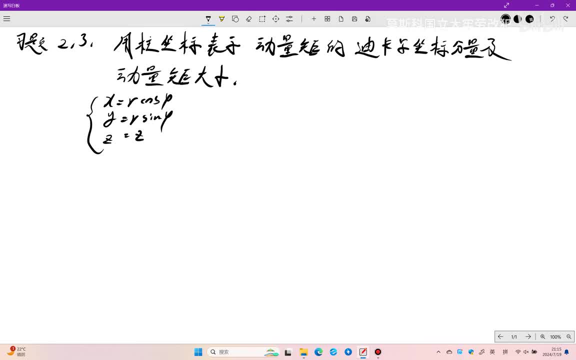Activate the eraser tool
The width and height of the screenshot is (576, 360).
(x=248, y=18)
